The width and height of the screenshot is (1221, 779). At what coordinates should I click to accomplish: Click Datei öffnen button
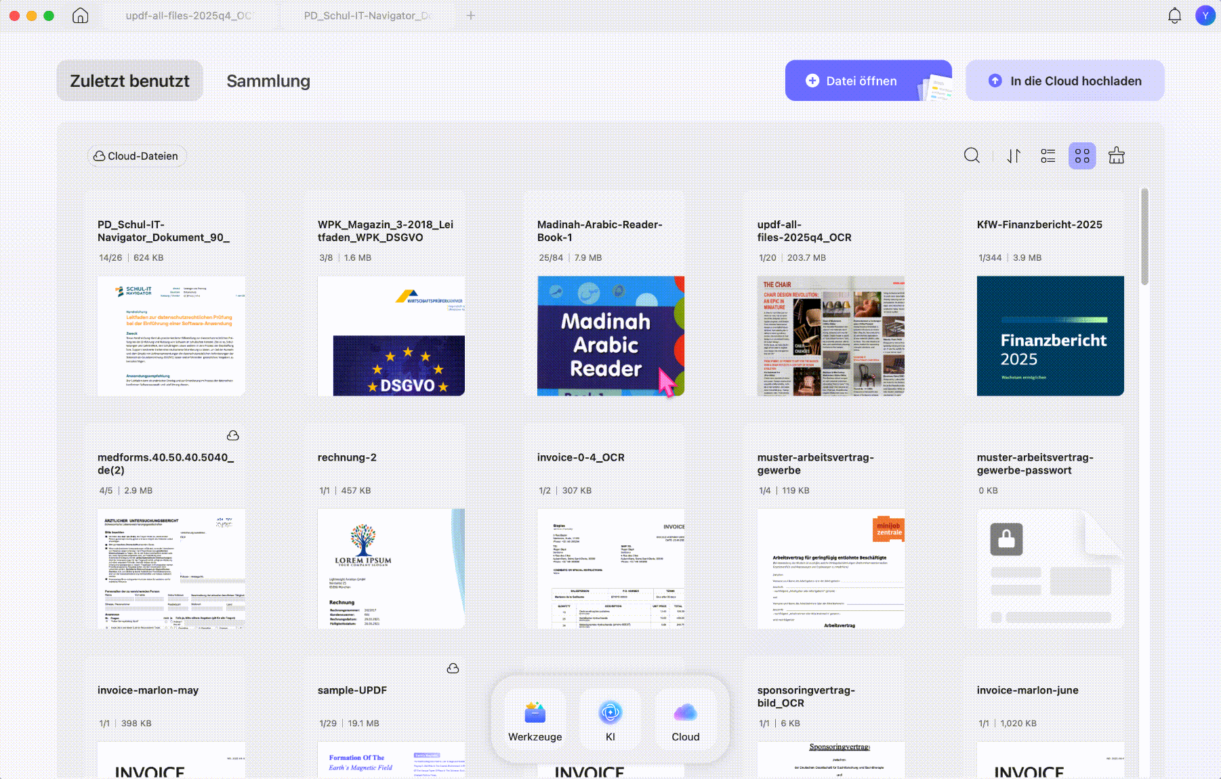[868, 81]
